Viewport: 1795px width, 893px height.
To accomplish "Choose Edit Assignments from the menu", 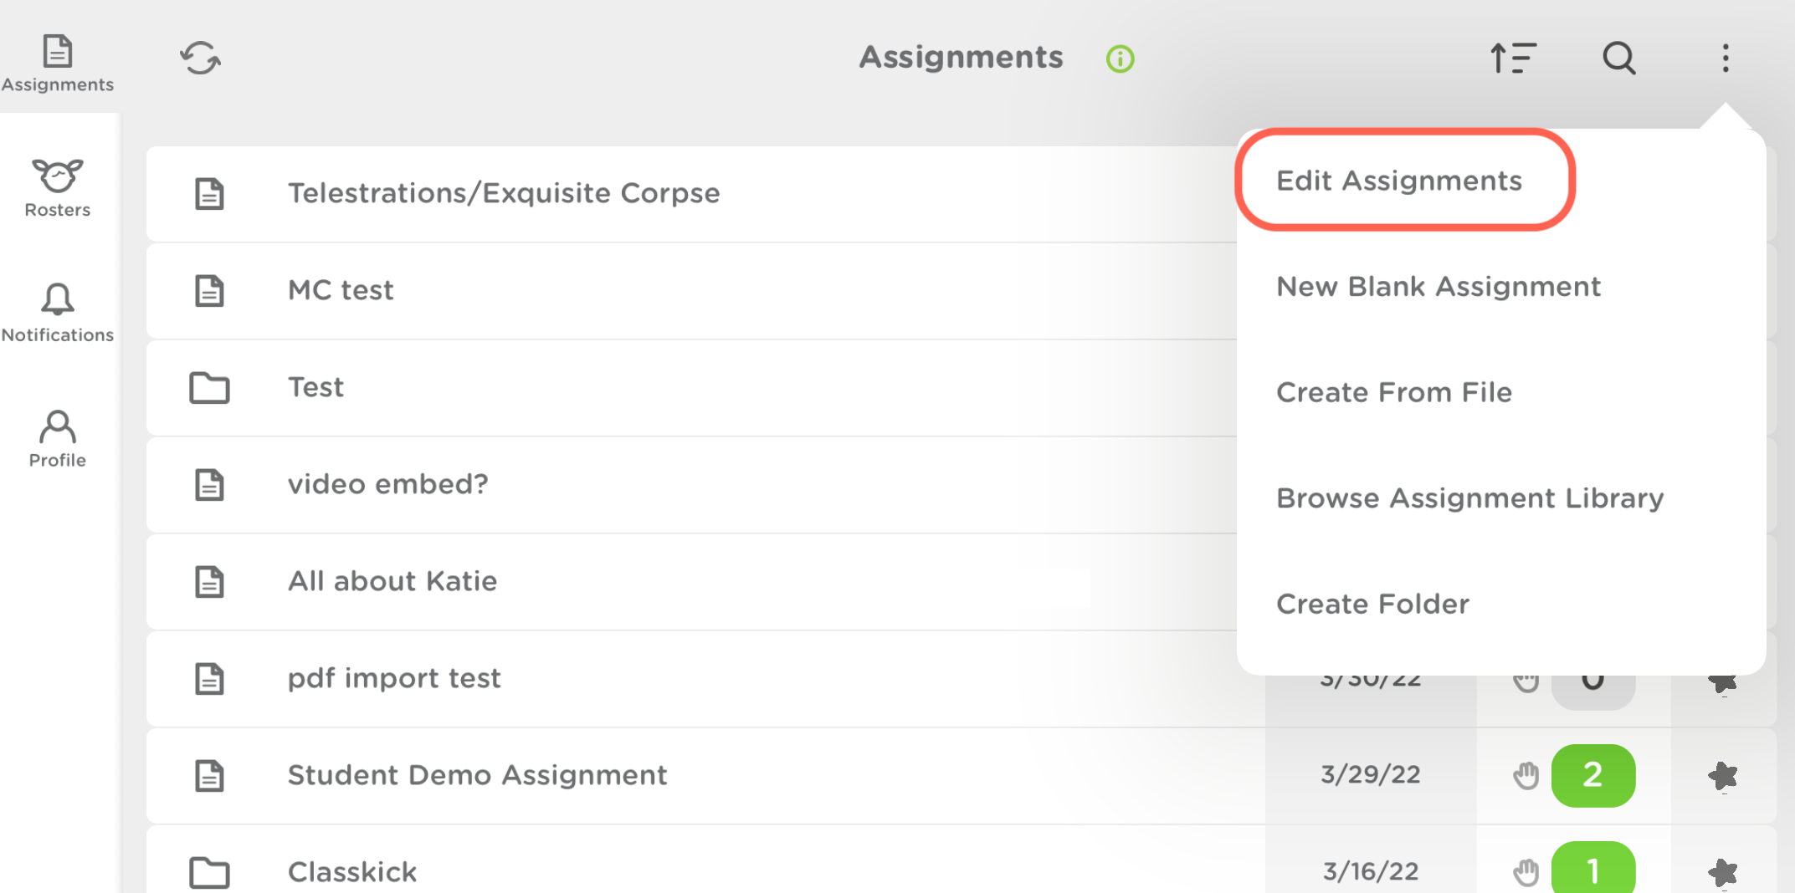I will pyautogui.click(x=1398, y=180).
